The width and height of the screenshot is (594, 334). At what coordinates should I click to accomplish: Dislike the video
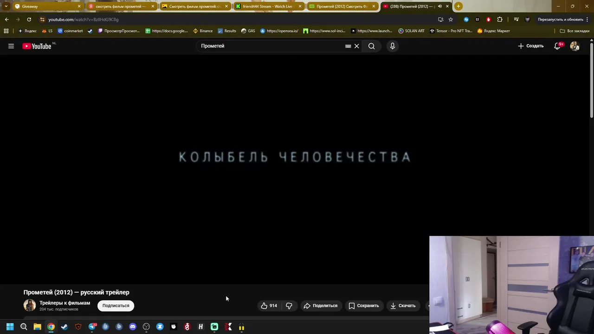289,306
